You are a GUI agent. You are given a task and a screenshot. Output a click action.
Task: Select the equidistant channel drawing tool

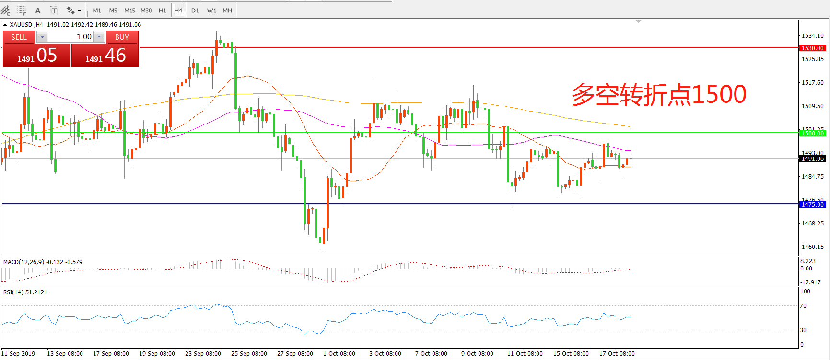click(5, 10)
